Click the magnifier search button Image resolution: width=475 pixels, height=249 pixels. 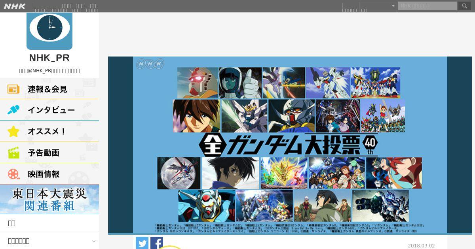(465, 6)
